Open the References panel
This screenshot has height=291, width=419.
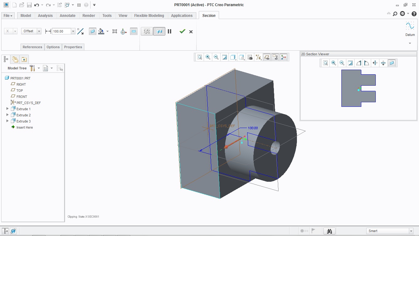[x=33, y=47]
